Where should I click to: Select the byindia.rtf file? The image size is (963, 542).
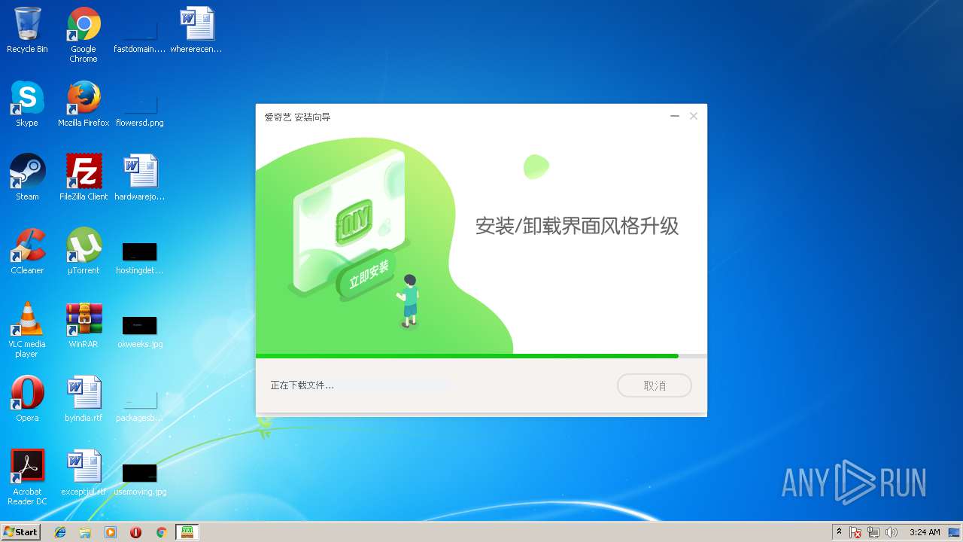click(x=84, y=399)
